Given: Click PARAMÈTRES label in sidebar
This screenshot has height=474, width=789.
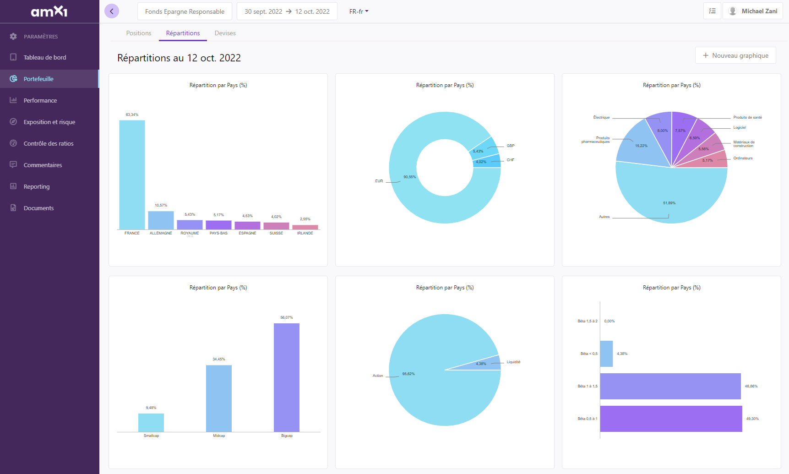Looking at the screenshot, I should 41,36.
